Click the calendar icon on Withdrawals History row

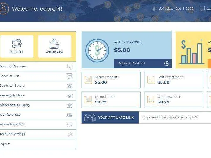tap(69, 105)
